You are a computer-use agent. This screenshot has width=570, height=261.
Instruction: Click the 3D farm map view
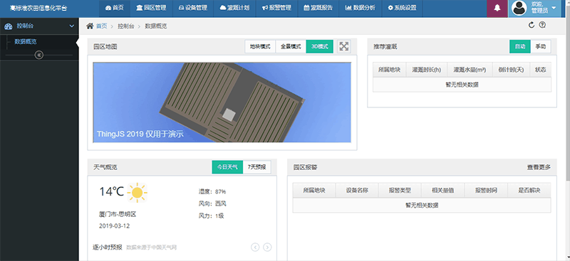click(x=222, y=102)
